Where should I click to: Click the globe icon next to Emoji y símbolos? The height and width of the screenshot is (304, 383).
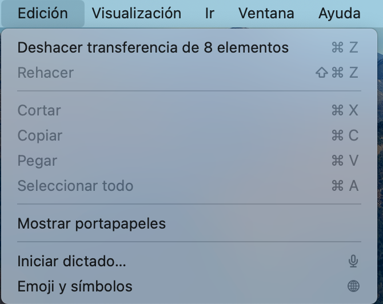[x=353, y=286]
